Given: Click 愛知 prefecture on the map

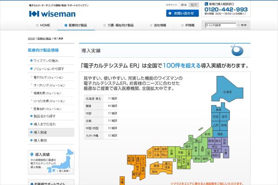Looking at the screenshot, I should (x=197, y=159).
